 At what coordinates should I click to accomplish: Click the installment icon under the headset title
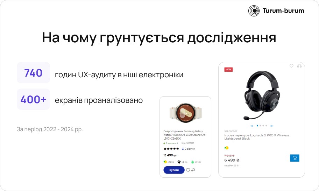226,148
